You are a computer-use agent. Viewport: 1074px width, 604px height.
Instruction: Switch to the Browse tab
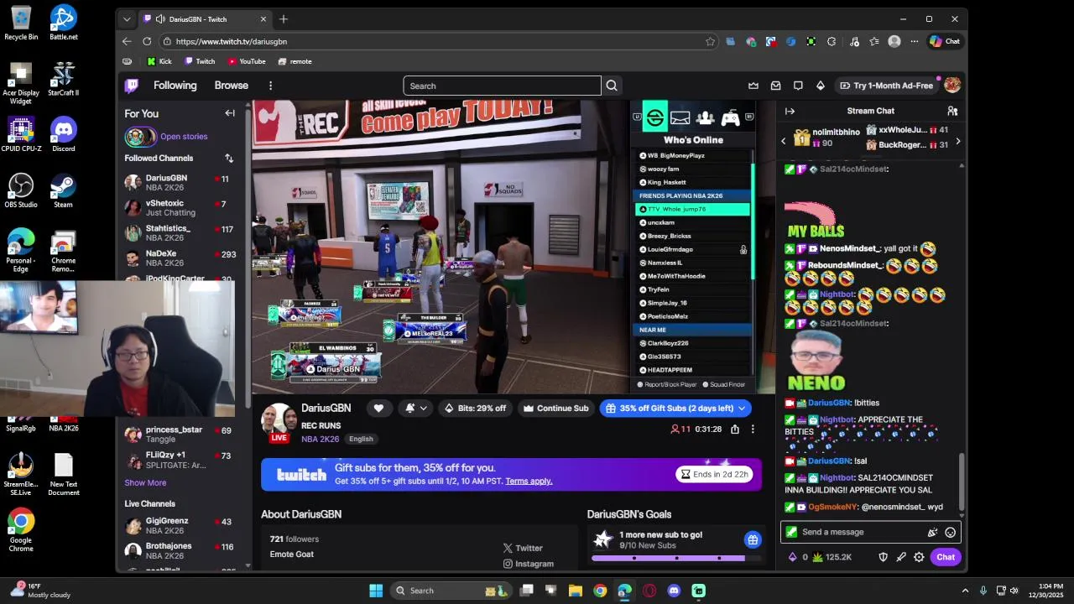[x=231, y=86]
